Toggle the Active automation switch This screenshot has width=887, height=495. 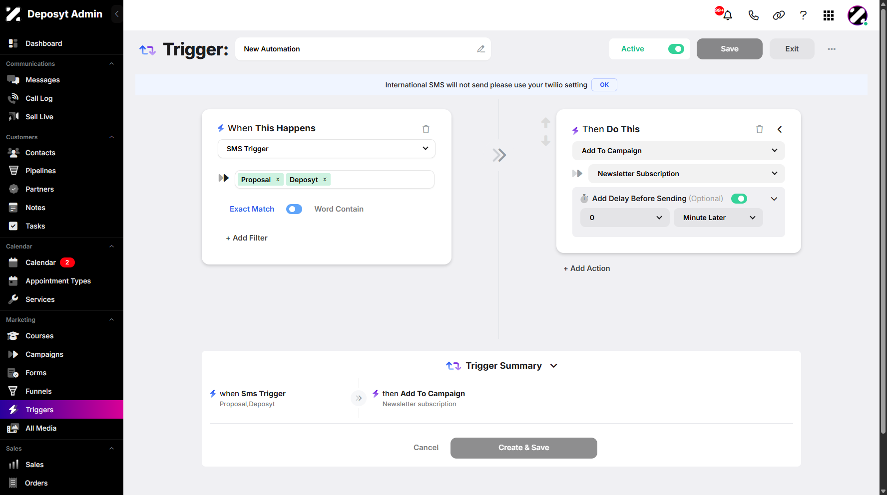pyautogui.click(x=676, y=49)
